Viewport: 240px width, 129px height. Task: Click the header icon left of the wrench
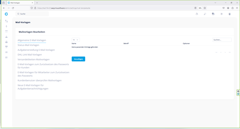coord(197,14)
